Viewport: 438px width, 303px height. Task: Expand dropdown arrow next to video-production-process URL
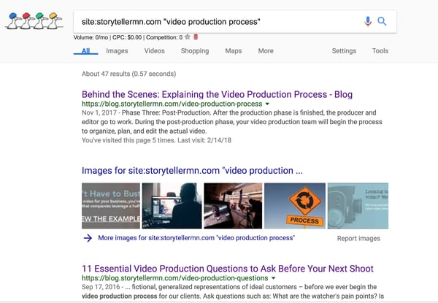click(x=267, y=104)
